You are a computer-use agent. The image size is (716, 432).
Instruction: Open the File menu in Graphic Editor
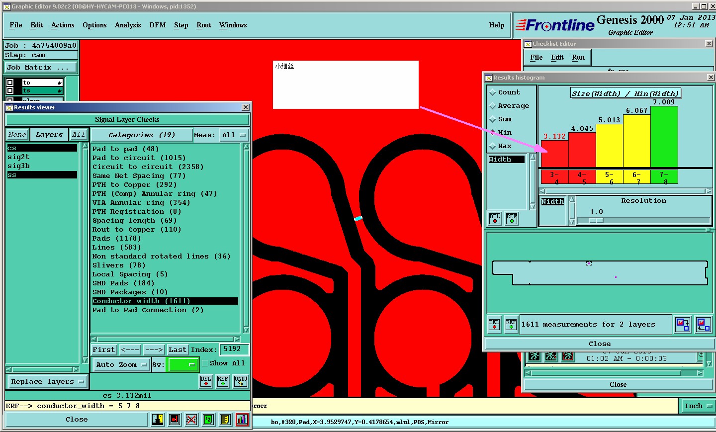coord(16,25)
